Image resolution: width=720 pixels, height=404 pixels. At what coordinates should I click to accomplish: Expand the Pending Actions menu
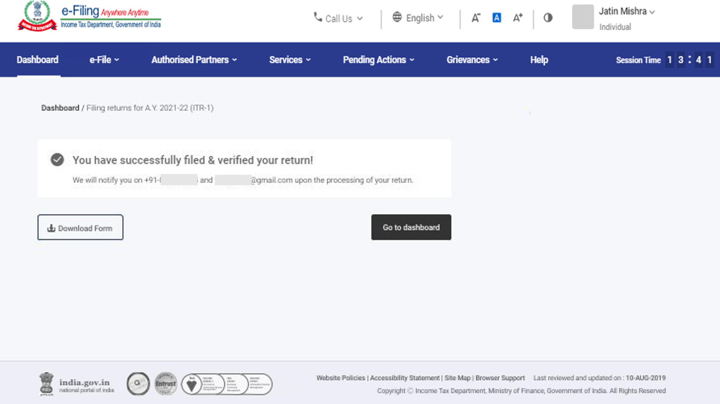pos(378,60)
